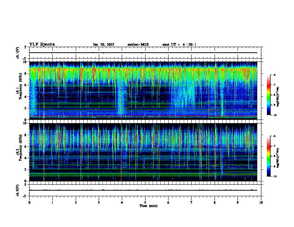Click the "2" kHz tick of ch.2 spectrogram
Viewport: 294px width, 227px height.
point(26,170)
